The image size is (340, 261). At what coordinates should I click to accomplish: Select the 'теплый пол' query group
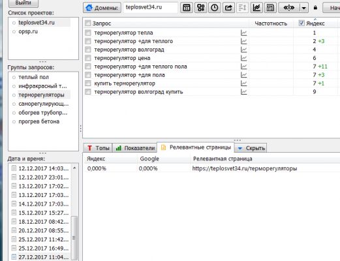point(33,77)
